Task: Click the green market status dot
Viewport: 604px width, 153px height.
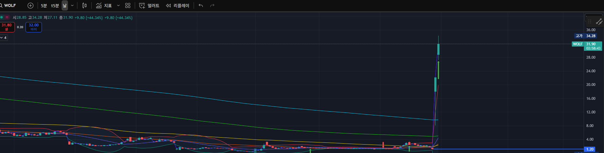Action: pyautogui.click(x=2, y=18)
